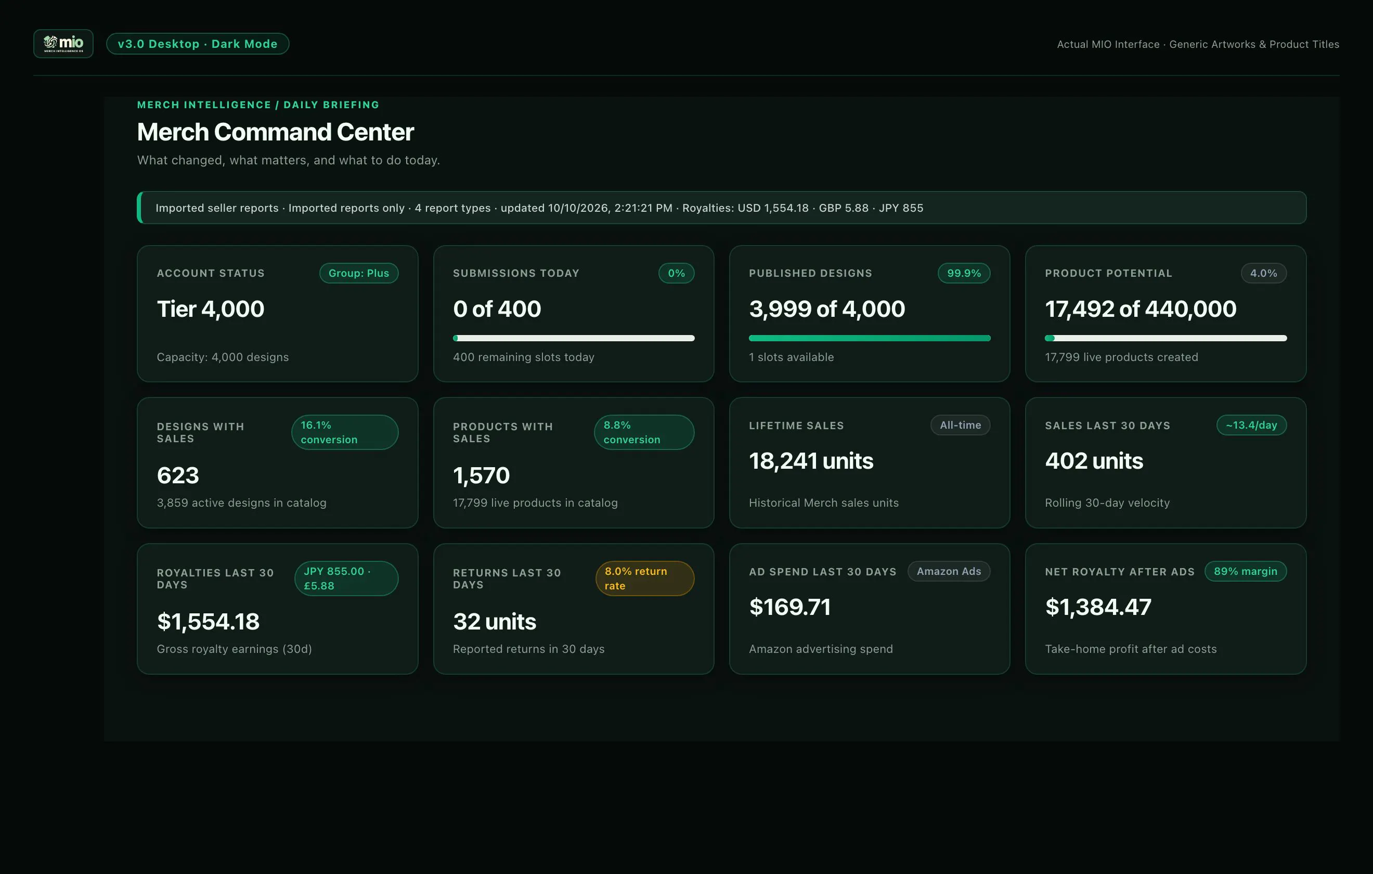
Task: Click '3,859 active designs in catalog' text
Action: click(242, 503)
